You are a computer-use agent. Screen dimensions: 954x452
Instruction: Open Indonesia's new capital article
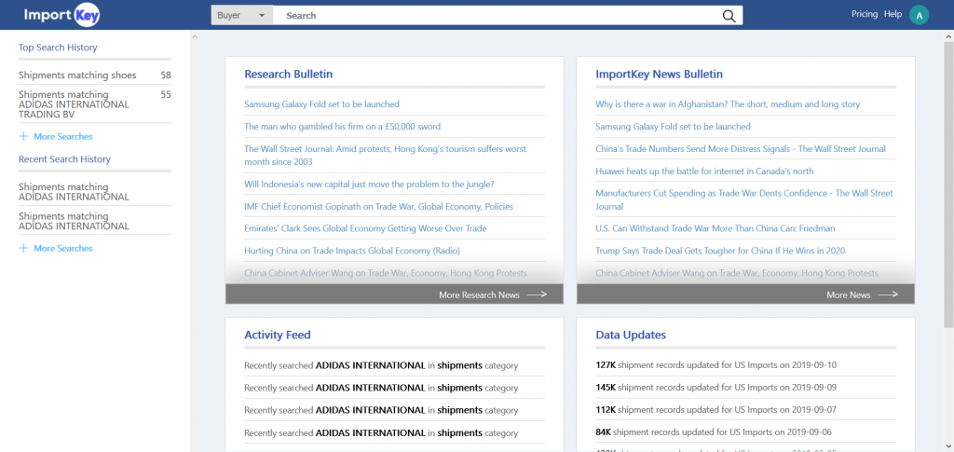(x=369, y=185)
